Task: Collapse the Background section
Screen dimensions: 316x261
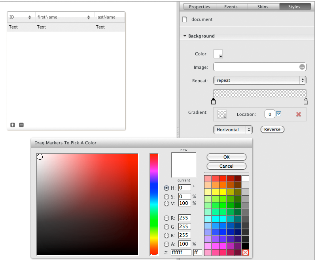Action: click(x=185, y=36)
